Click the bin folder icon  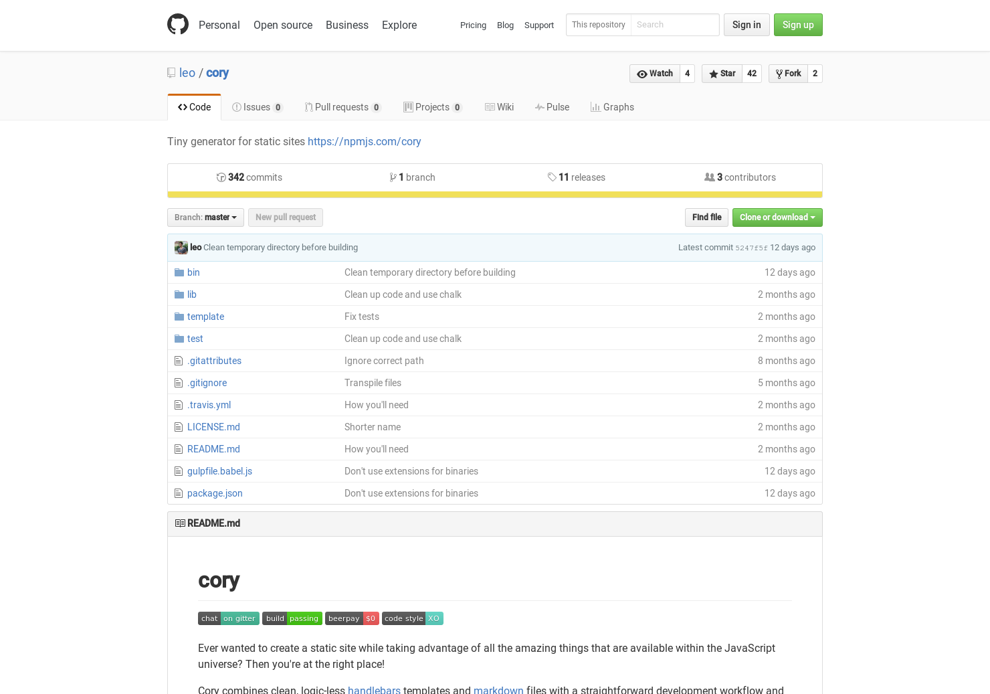click(x=179, y=272)
